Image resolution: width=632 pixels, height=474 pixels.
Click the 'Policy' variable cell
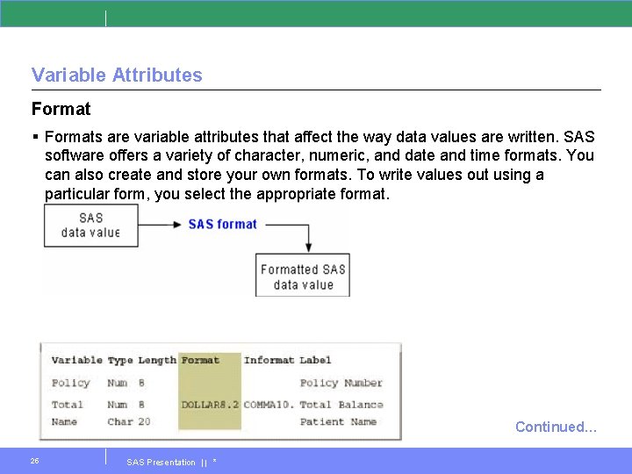(70, 383)
